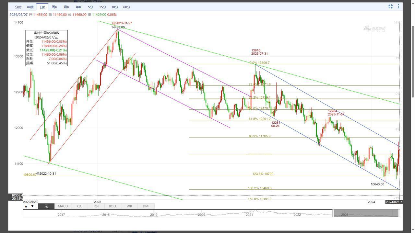Image resolution: width=415 pixels, height=233 pixels.
Task: Click the 2023 range selector in the timeline
Action: (x=366, y=213)
